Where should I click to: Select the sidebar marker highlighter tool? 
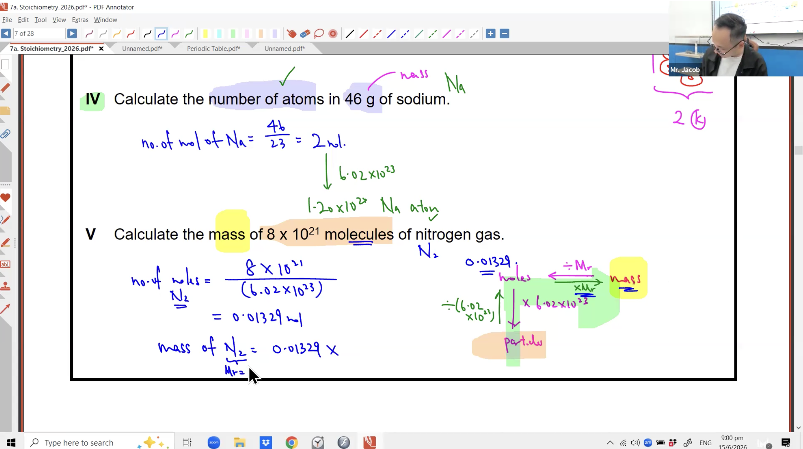click(x=5, y=243)
